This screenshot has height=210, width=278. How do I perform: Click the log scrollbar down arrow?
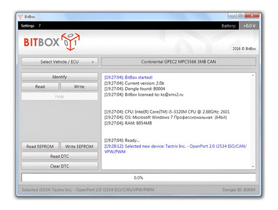[x=253, y=167]
